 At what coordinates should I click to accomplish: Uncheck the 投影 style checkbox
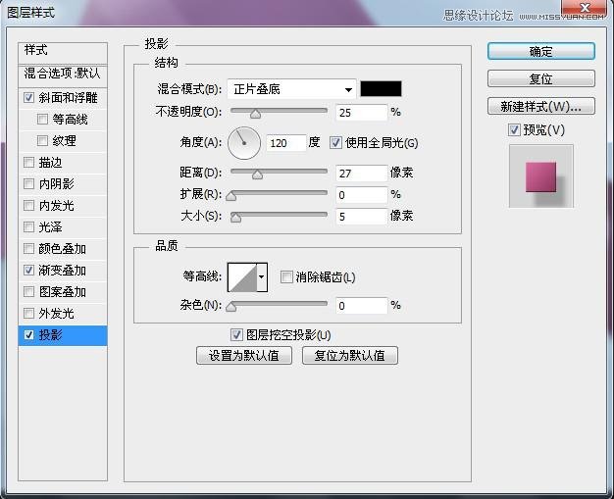pyautogui.click(x=28, y=334)
